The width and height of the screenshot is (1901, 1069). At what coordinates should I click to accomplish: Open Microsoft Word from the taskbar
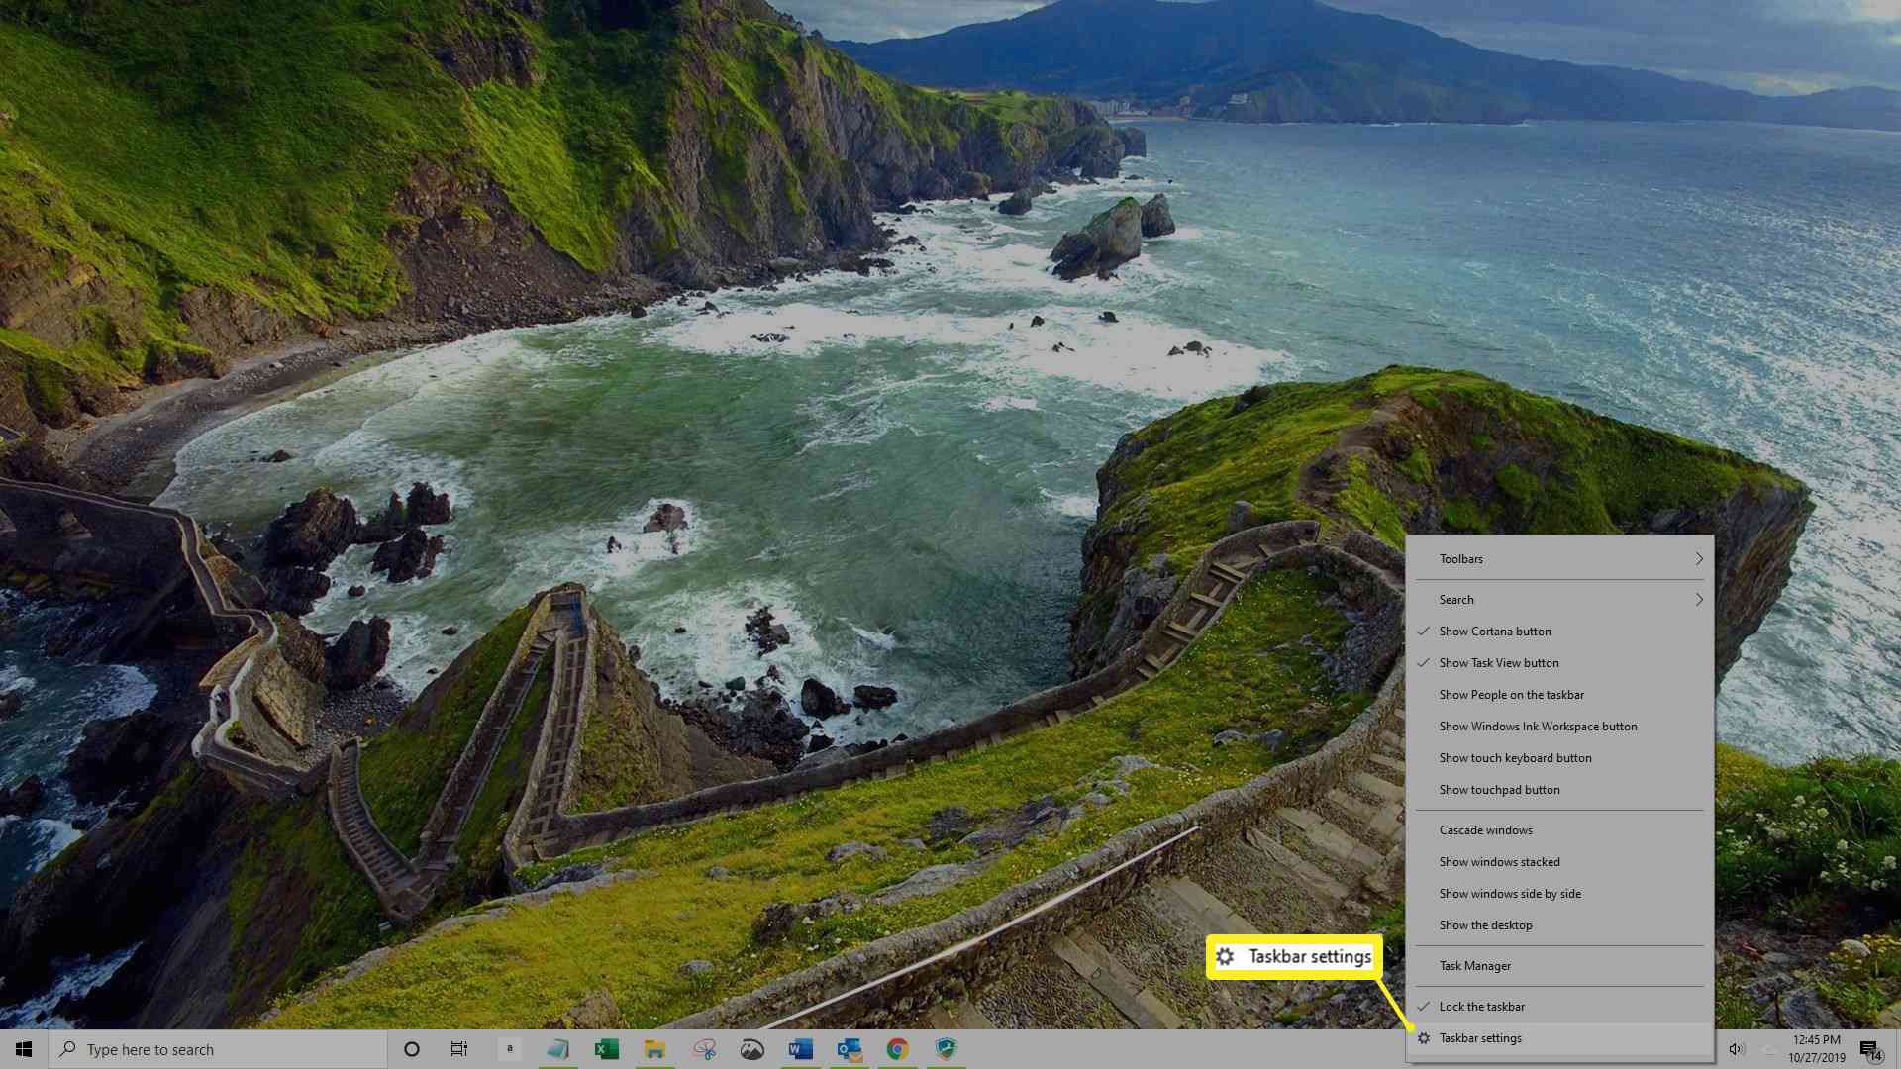click(x=800, y=1049)
